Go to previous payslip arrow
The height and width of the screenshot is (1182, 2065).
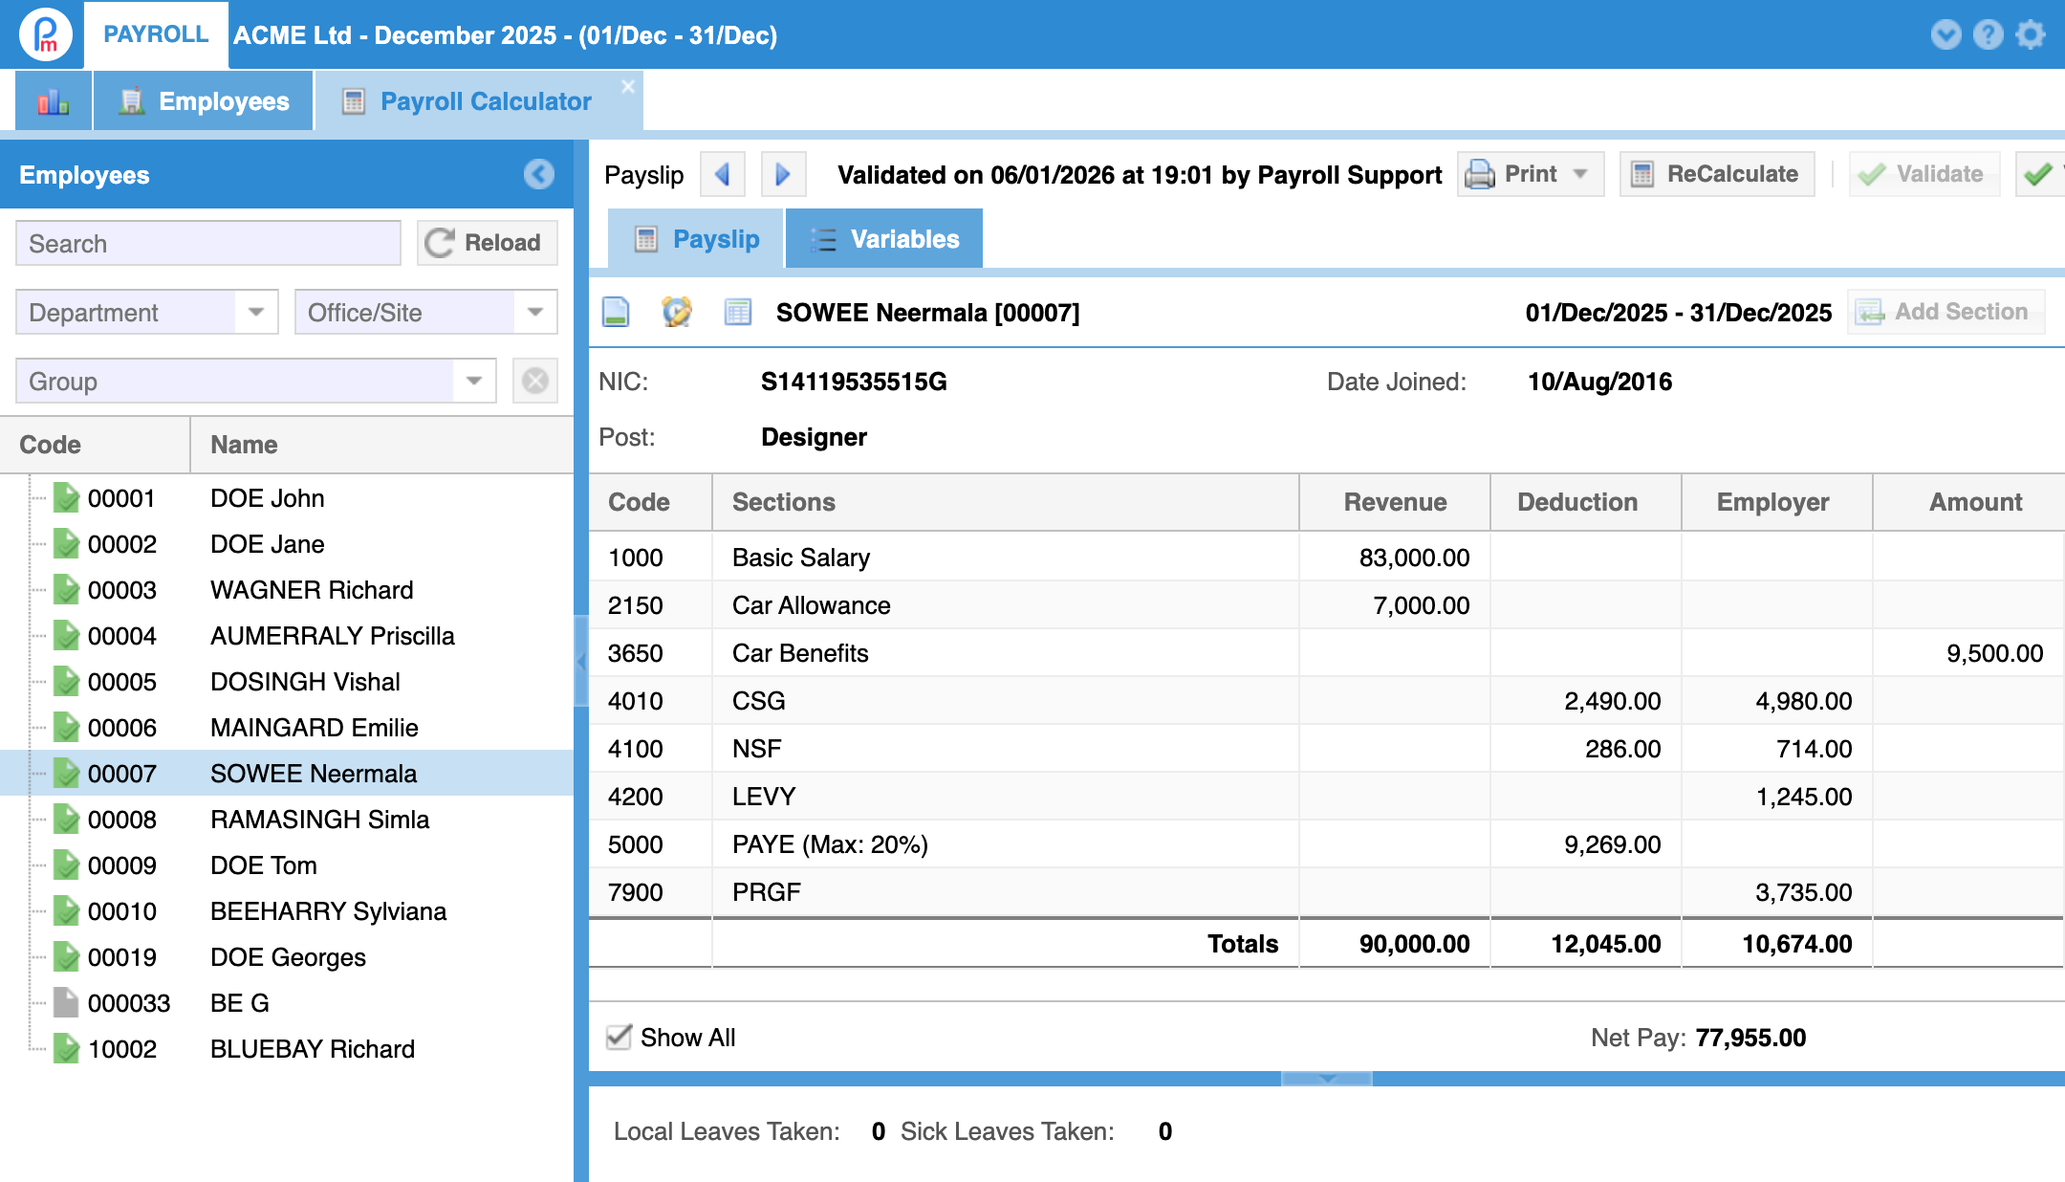pyautogui.click(x=723, y=174)
